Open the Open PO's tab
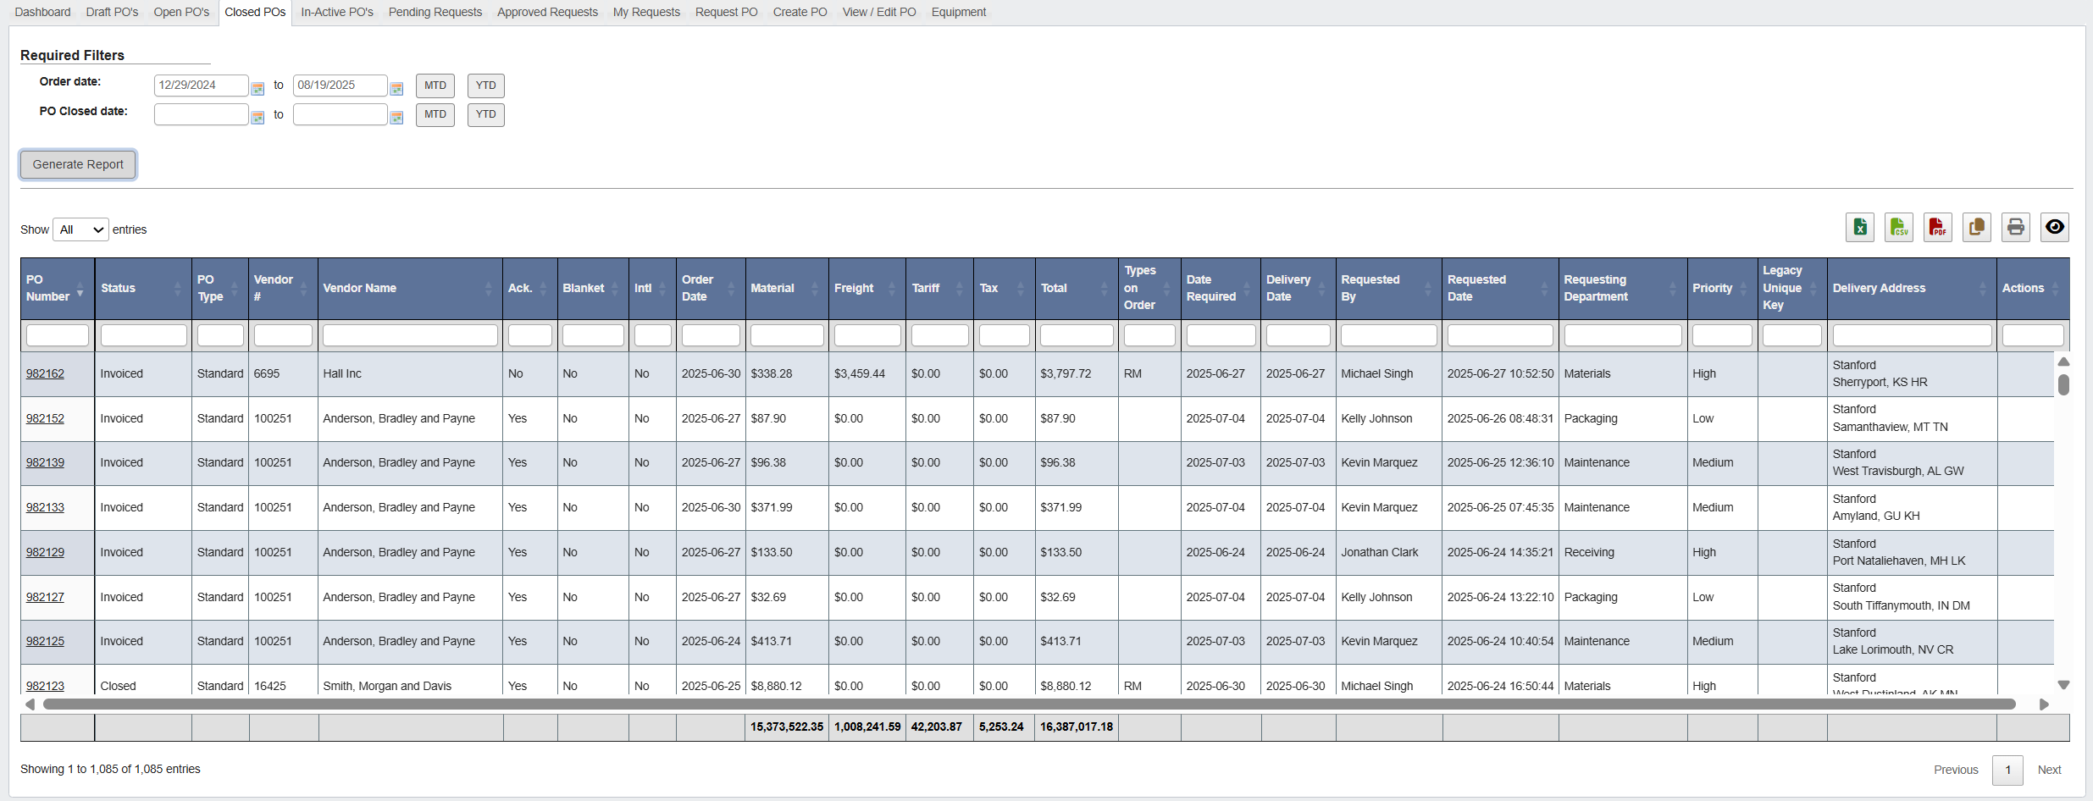The image size is (2093, 801). [181, 12]
